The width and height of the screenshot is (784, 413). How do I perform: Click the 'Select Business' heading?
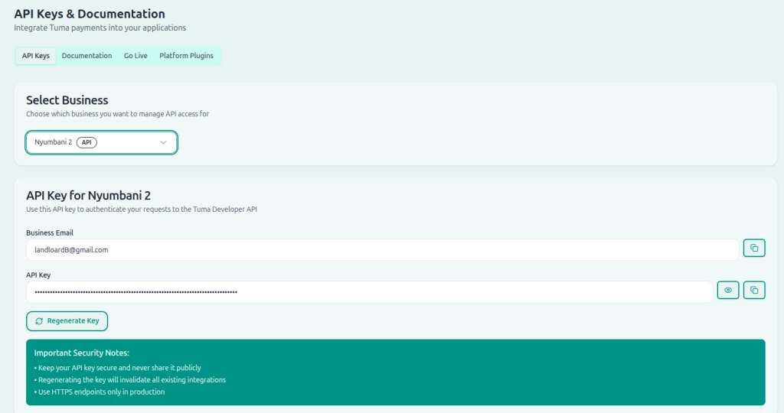coord(67,100)
